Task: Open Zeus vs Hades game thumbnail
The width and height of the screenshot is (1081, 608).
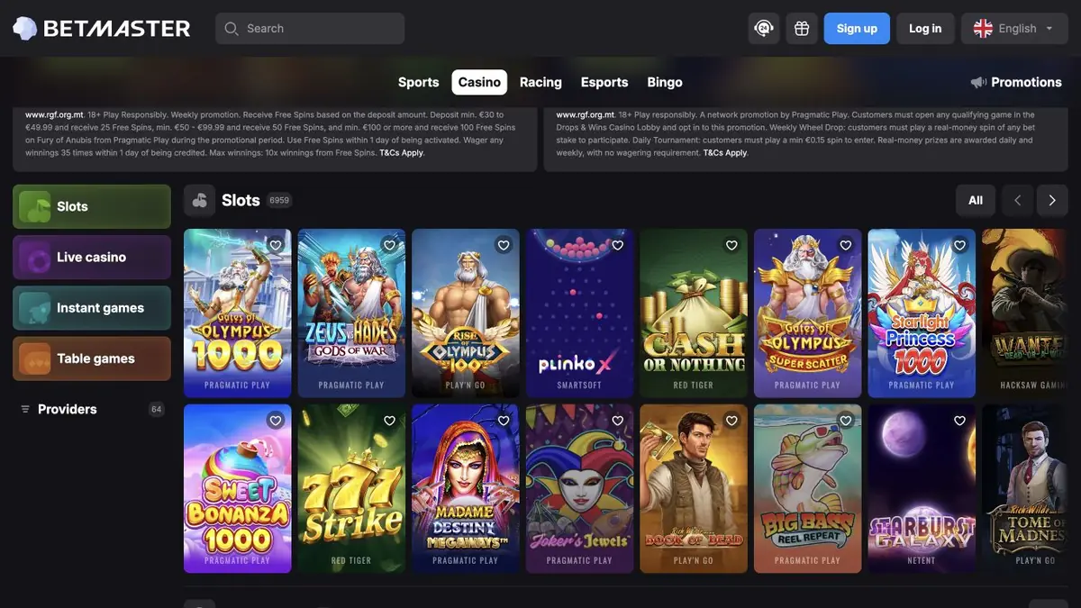Action: tap(351, 313)
